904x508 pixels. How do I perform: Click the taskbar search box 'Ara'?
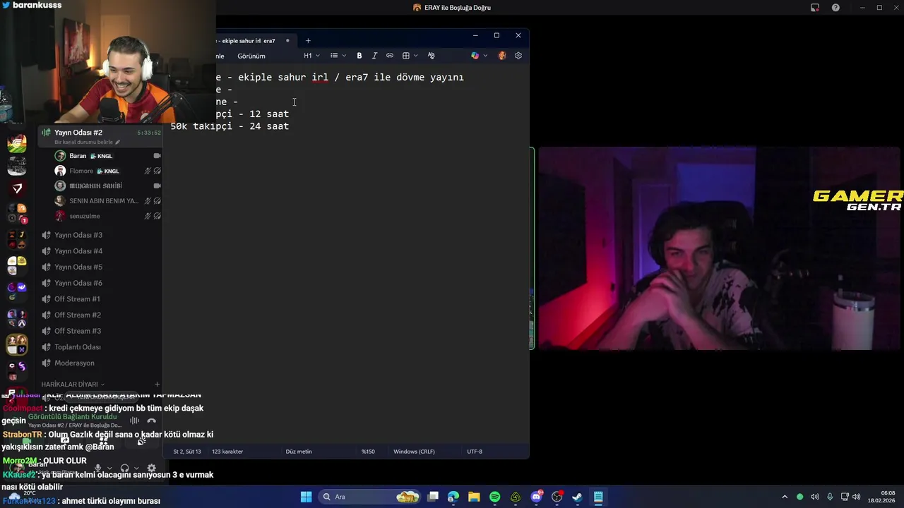pos(369,497)
